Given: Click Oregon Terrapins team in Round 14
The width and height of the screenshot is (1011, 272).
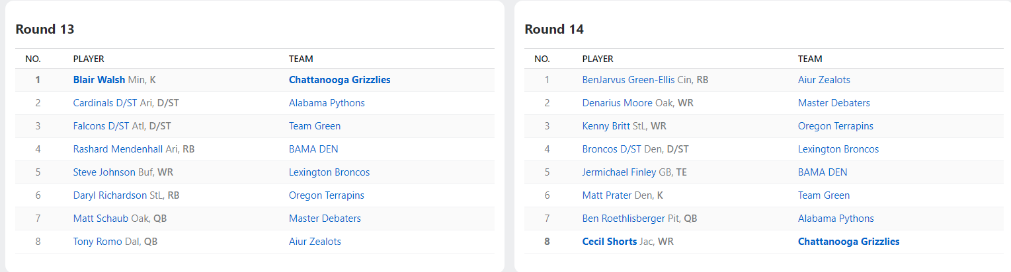Looking at the screenshot, I should [x=835, y=126].
